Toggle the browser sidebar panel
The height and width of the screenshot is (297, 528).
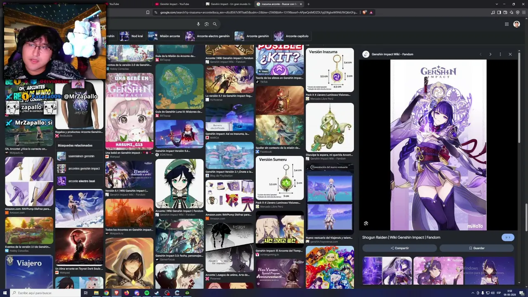[499, 12]
